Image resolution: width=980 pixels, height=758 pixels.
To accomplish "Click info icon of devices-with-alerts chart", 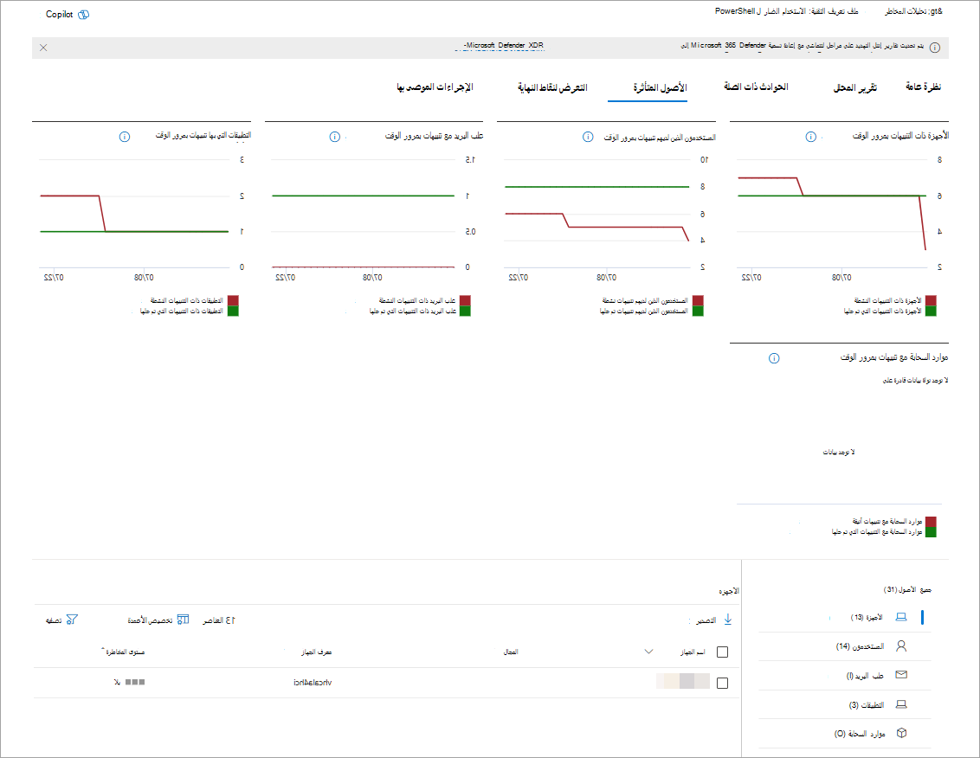I will tap(810, 136).
